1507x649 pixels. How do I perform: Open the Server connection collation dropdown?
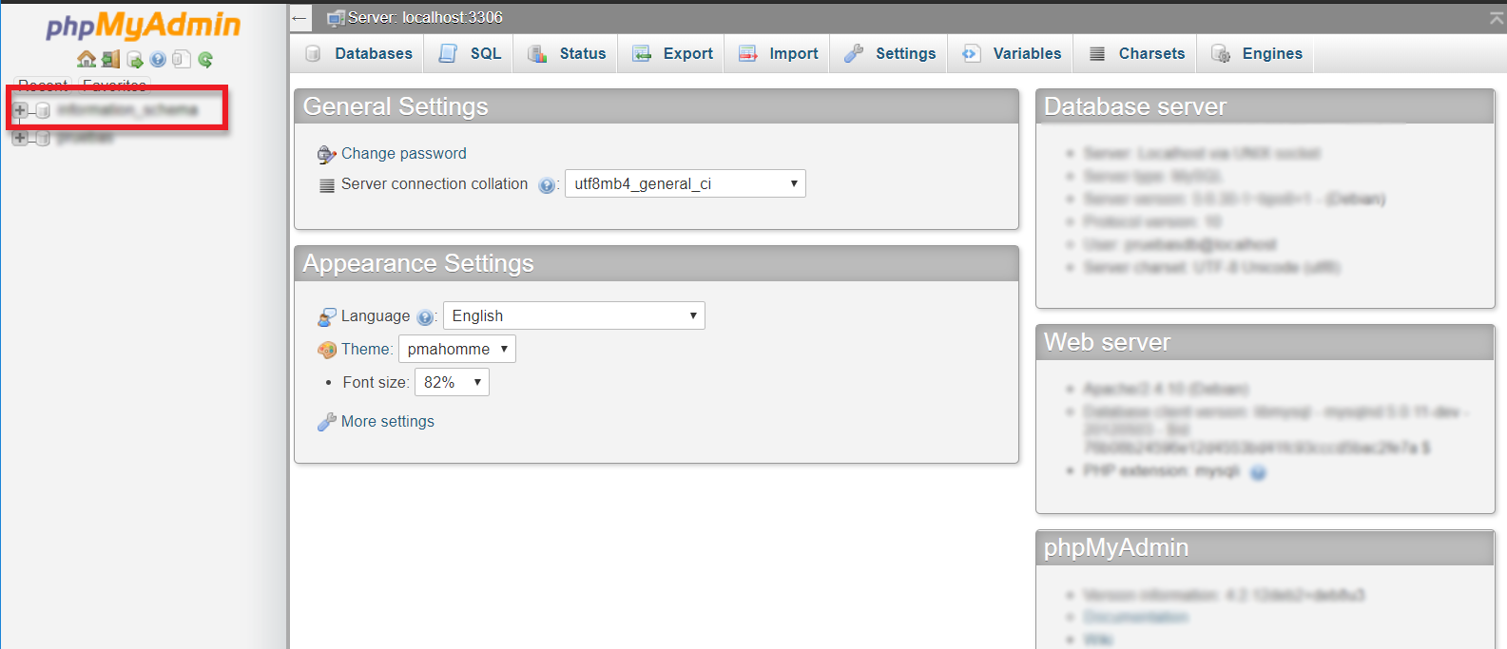click(686, 183)
